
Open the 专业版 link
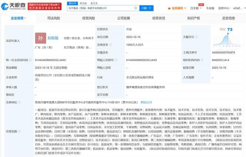pyautogui.click(x=210, y=8)
